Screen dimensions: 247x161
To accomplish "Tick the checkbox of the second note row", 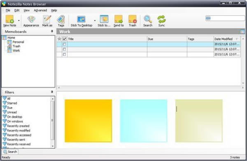I will pyautogui.click(x=64, y=49).
